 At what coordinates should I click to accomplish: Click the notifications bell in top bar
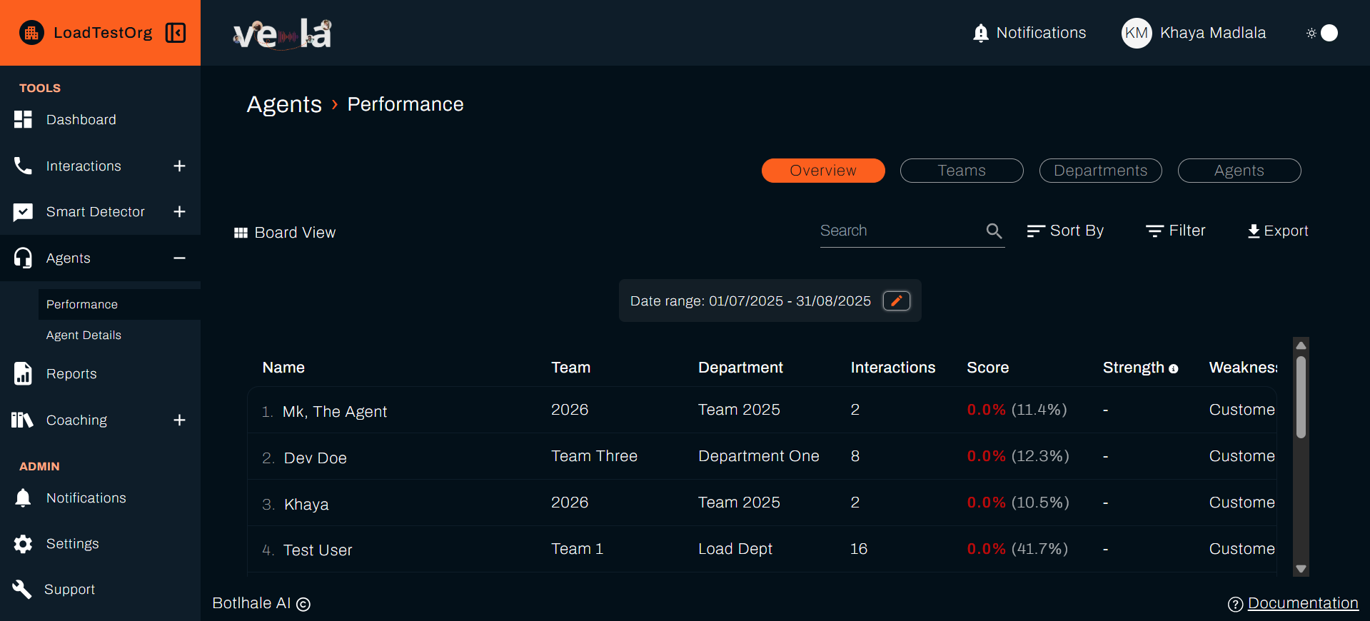point(981,33)
